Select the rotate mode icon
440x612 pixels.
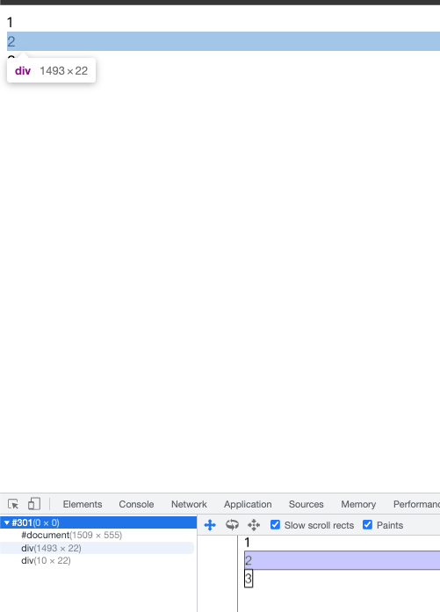click(233, 525)
